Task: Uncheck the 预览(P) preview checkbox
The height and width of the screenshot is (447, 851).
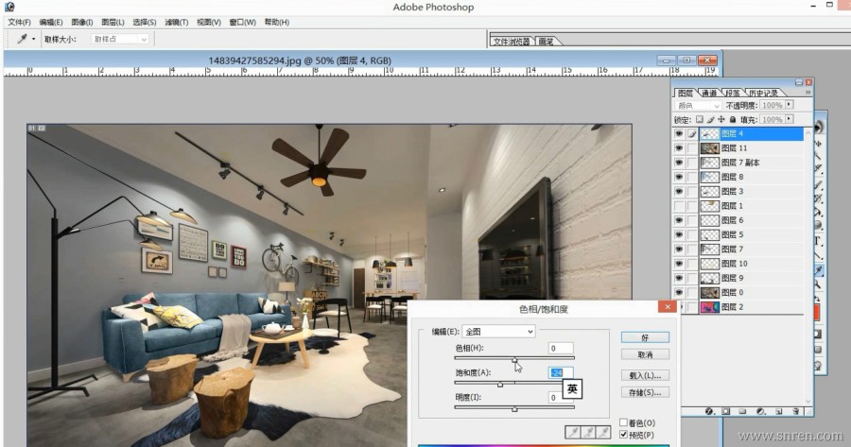Action: [624, 435]
